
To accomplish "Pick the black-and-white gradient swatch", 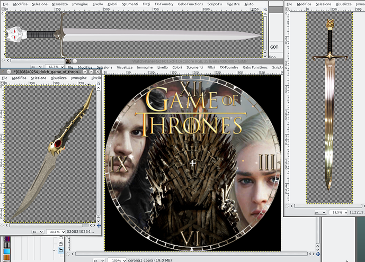I will point(7,245).
